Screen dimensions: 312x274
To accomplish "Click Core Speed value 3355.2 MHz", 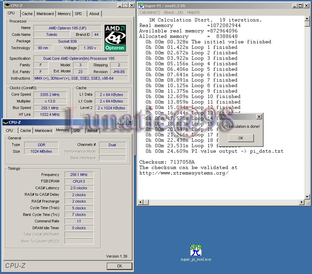I will point(50,95).
